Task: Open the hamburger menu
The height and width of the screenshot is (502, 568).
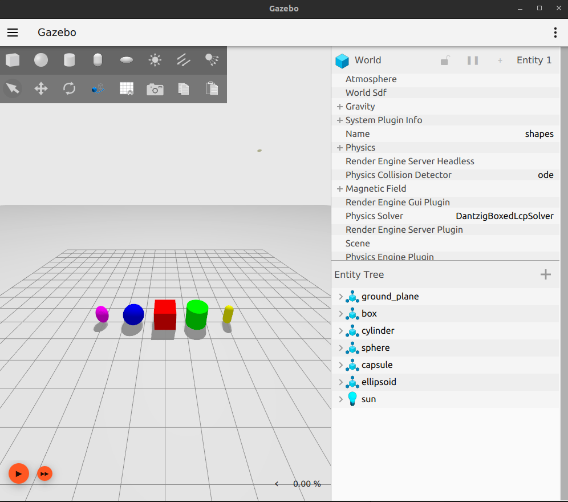Action: coord(13,33)
